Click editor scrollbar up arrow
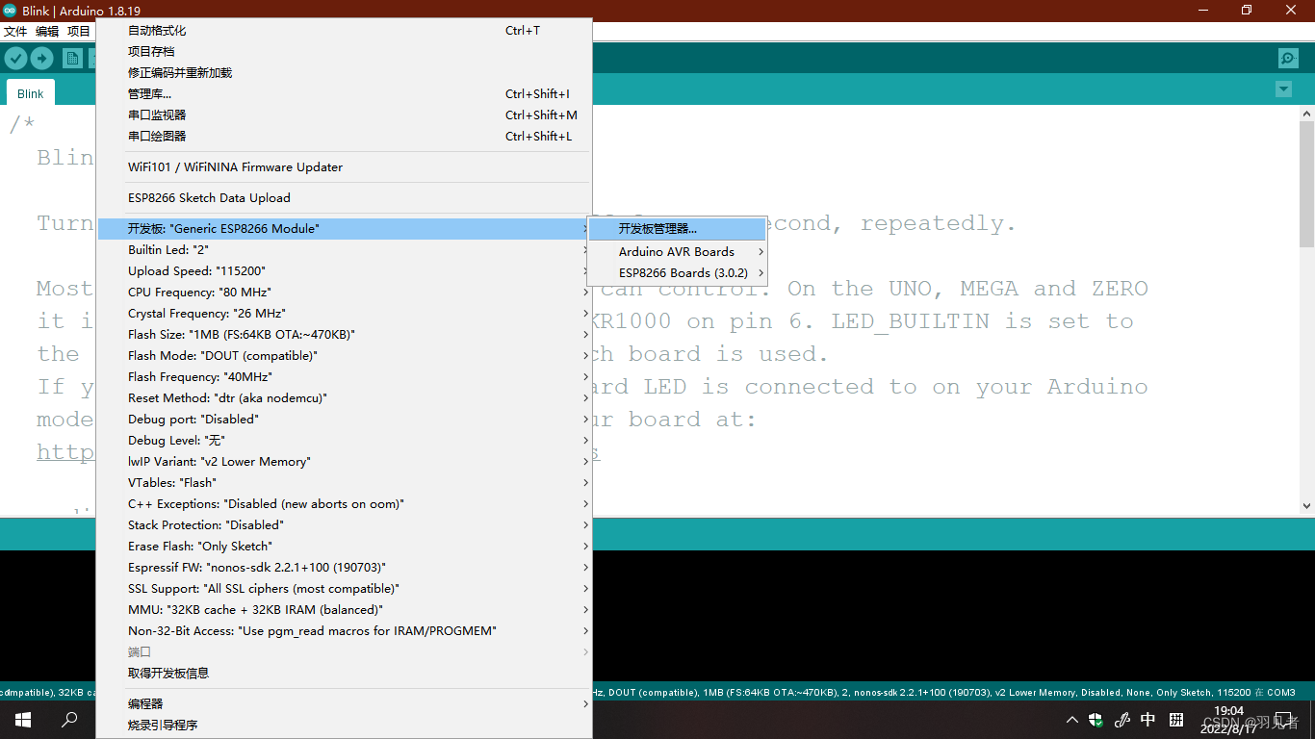 pyautogui.click(x=1306, y=114)
